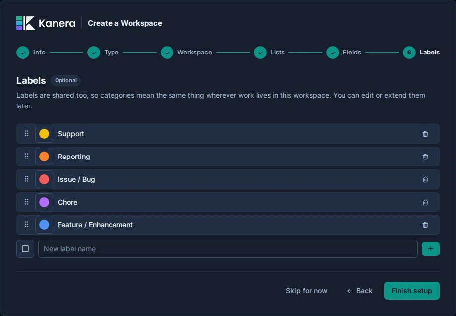Screen dimensions: 456x316
Task: Click the Optional badge
Action: point(66,81)
